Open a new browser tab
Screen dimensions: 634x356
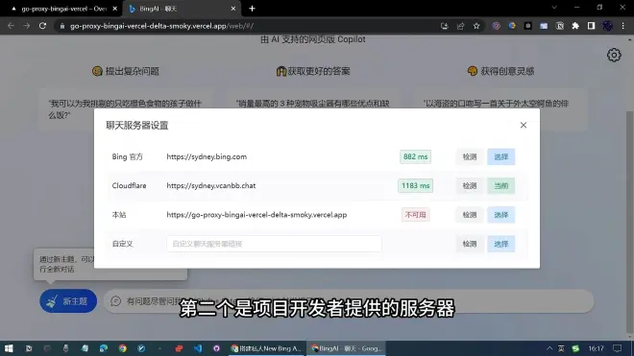click(252, 9)
